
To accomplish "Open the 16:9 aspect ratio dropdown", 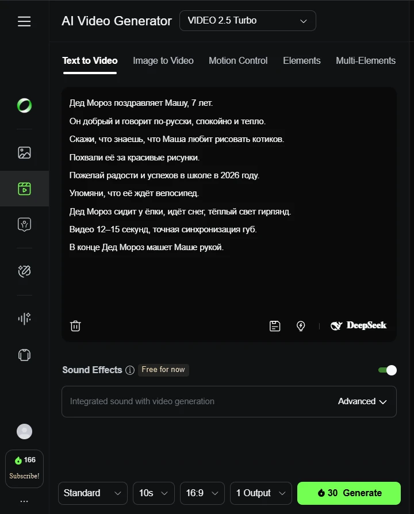I will 202,493.
